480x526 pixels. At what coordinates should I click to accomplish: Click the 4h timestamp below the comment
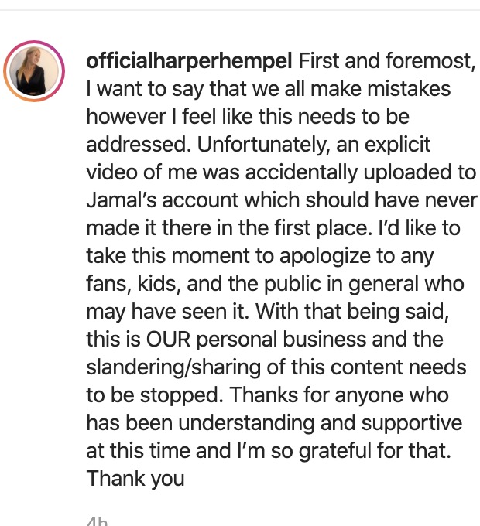click(96, 521)
